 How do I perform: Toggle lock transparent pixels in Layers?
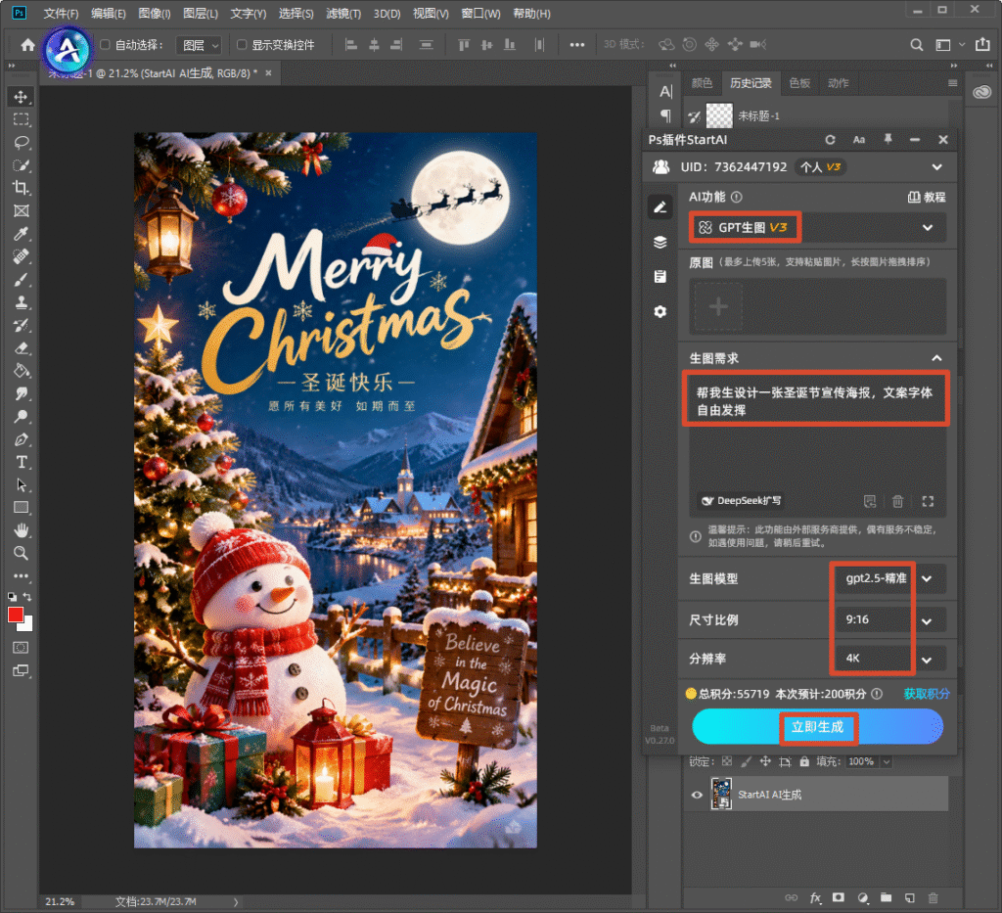727,761
